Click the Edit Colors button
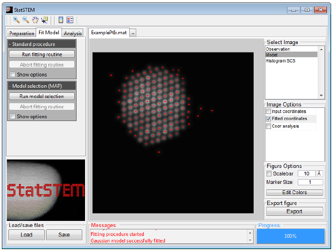The height and width of the screenshot is (250, 333). click(x=294, y=192)
